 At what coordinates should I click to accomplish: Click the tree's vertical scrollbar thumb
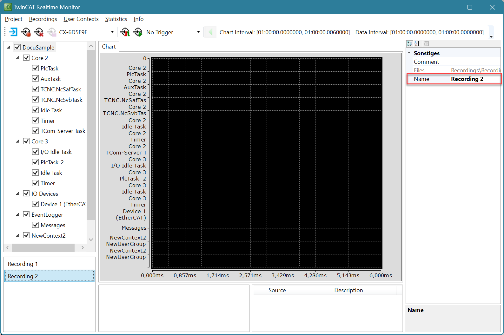(91, 135)
